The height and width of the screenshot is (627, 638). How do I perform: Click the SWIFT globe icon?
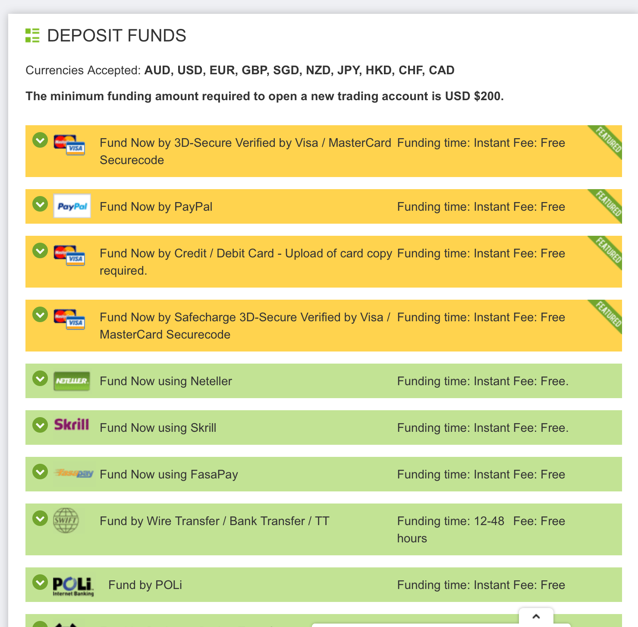66,520
